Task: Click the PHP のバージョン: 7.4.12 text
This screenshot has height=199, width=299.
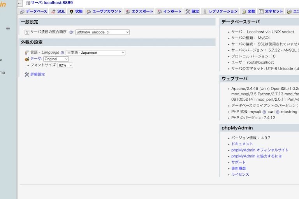Action: click(253, 118)
